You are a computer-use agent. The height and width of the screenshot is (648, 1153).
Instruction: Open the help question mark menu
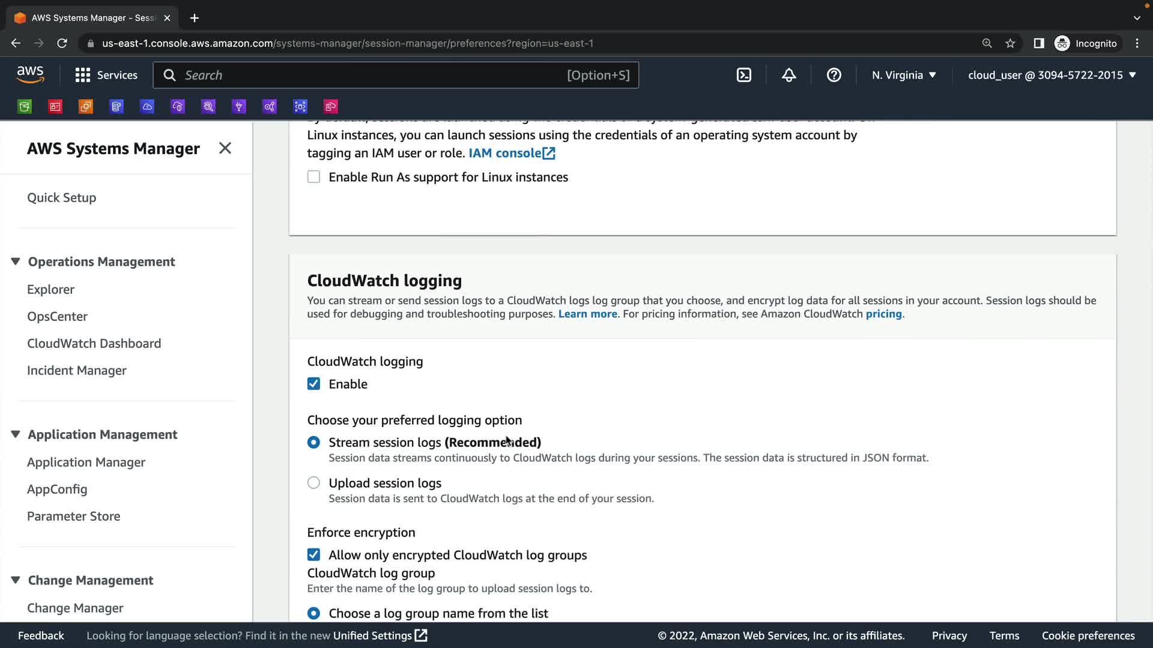click(834, 75)
